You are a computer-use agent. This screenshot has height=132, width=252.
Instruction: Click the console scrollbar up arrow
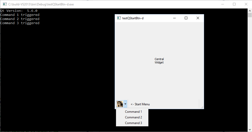coord(250,11)
